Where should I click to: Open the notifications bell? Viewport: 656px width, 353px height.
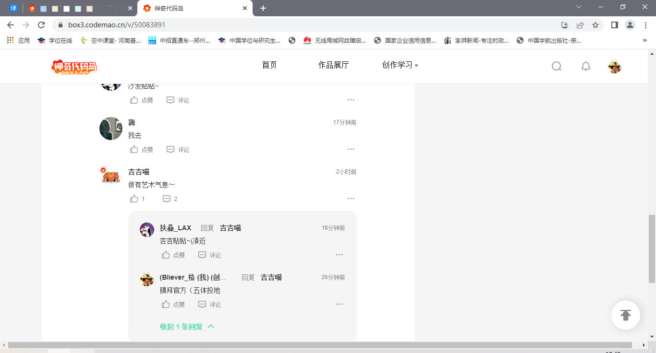coord(586,66)
